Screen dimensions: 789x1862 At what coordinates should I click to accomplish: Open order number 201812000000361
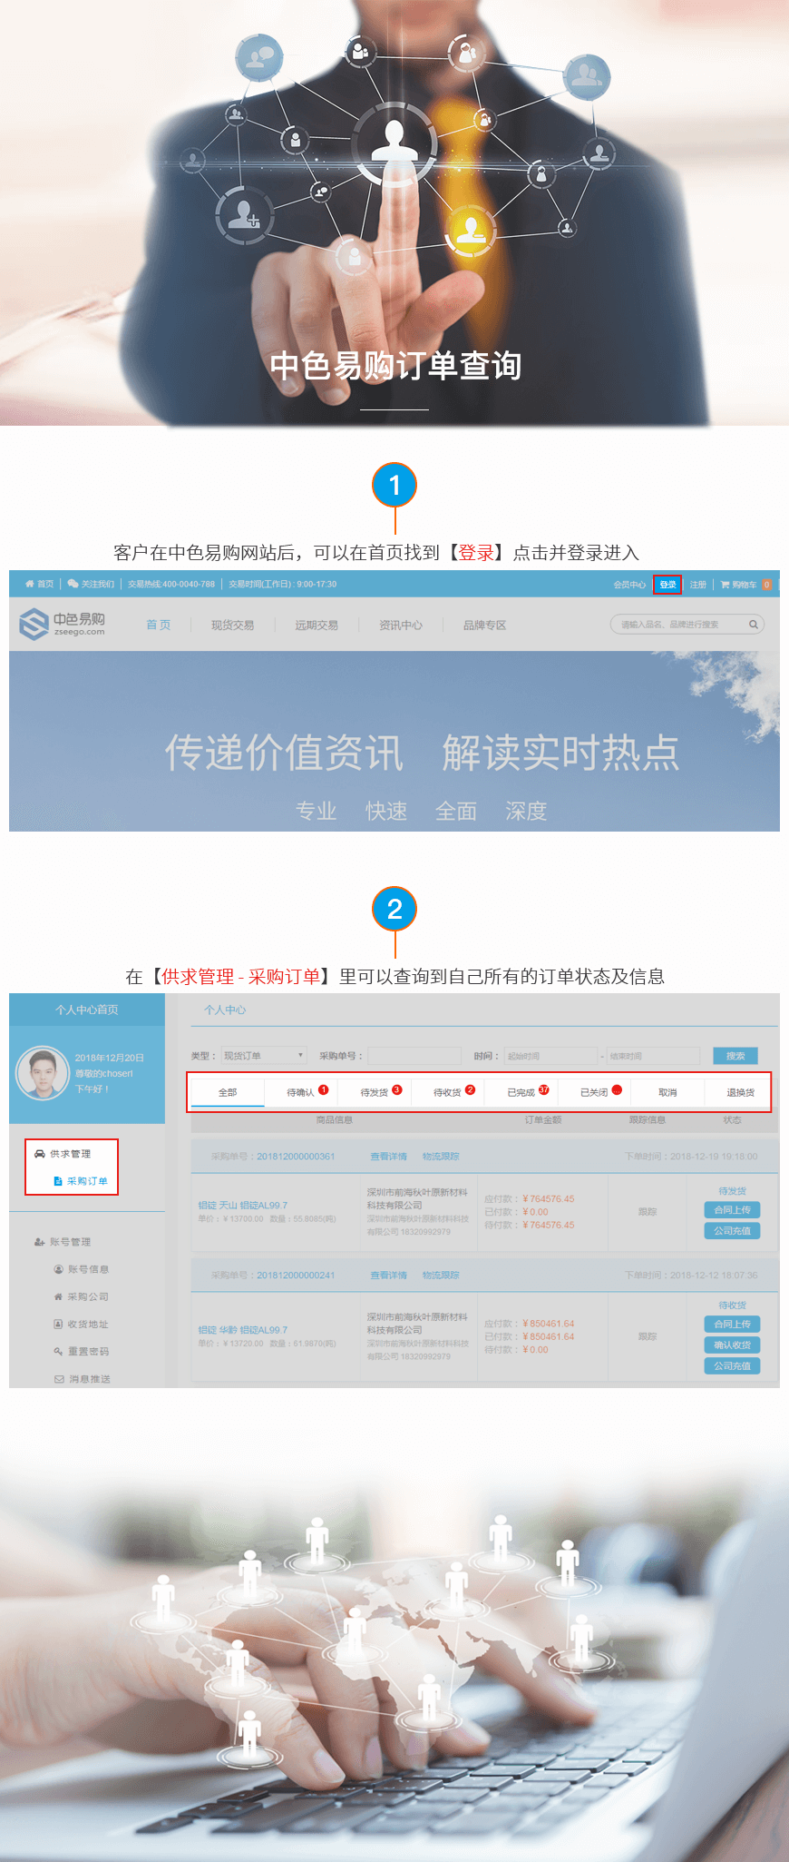[x=296, y=1157]
